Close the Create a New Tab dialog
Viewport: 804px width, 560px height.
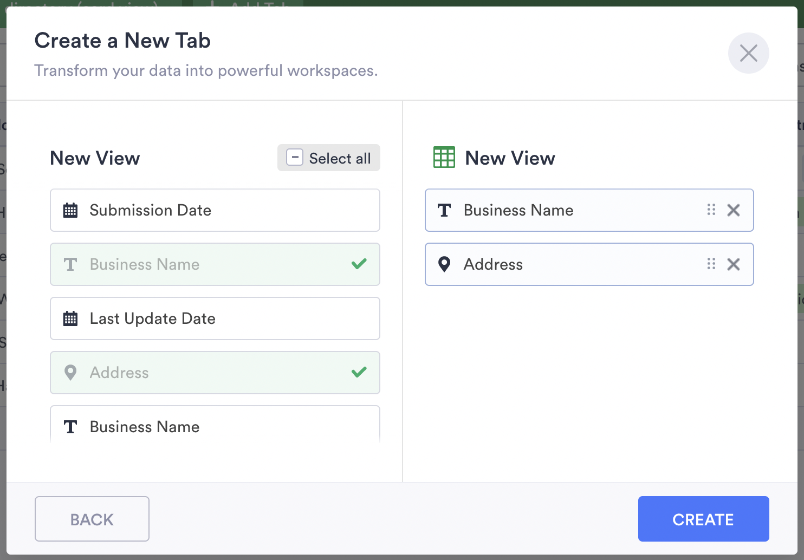point(748,53)
